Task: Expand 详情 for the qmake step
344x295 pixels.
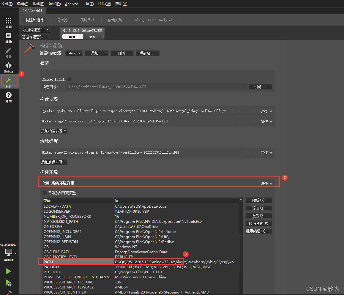Action: tap(266, 111)
